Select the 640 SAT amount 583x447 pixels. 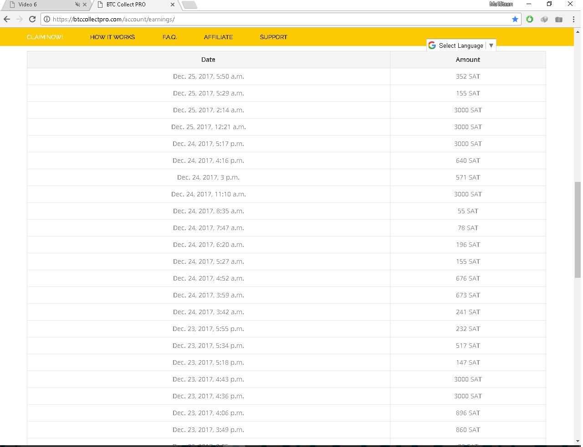pyautogui.click(x=468, y=161)
